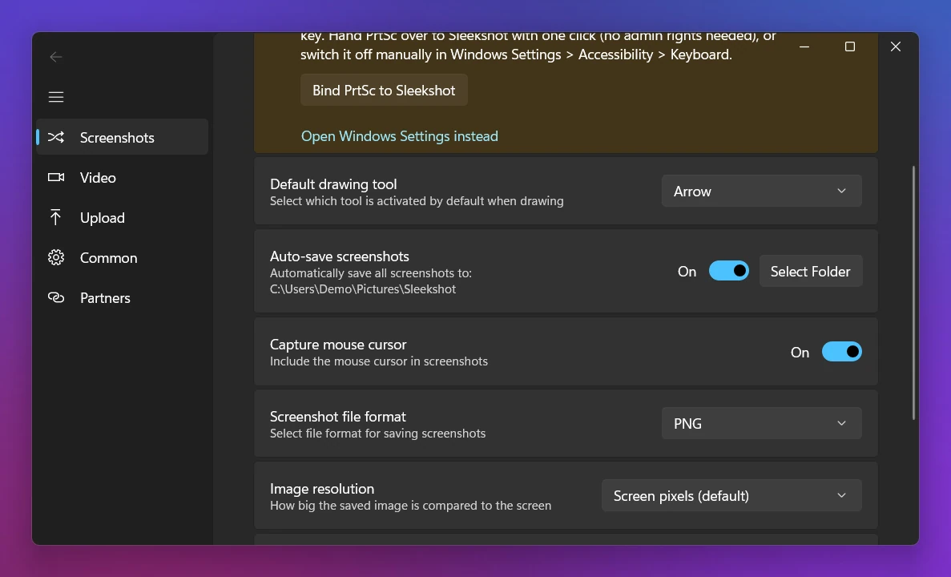Click the Select Folder button
Image resolution: width=951 pixels, height=577 pixels.
point(810,271)
